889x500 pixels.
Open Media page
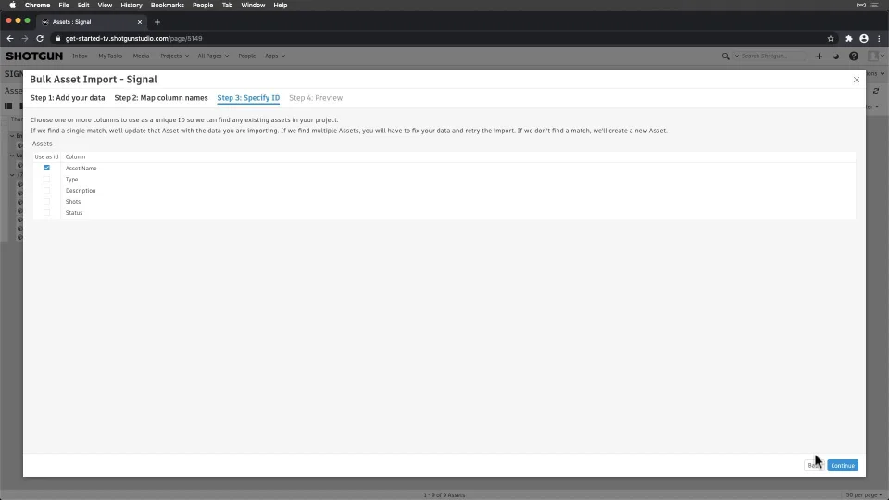pos(141,56)
